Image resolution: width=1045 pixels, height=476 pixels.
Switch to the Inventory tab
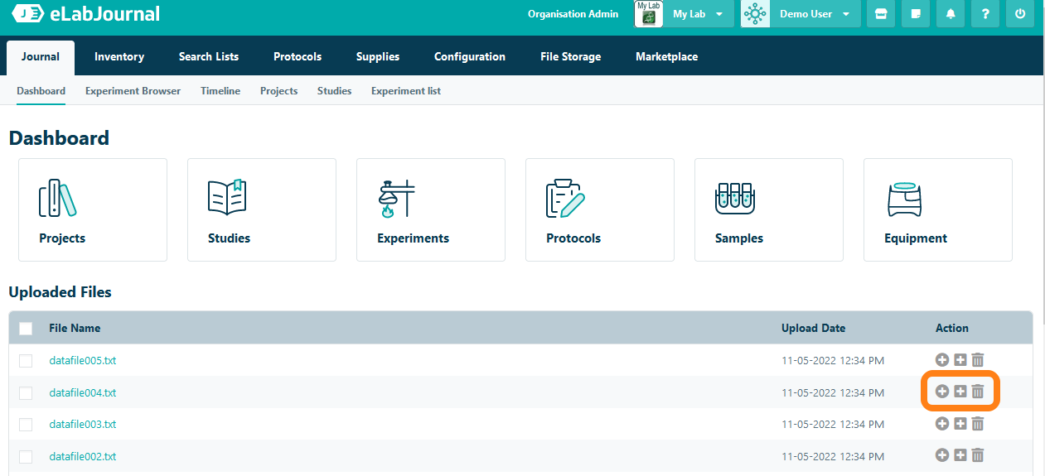[119, 57]
